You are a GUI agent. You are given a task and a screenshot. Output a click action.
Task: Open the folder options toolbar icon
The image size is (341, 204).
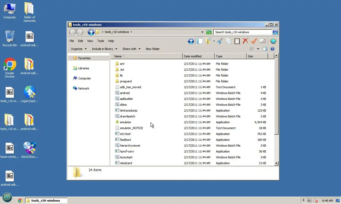(x=208, y=41)
